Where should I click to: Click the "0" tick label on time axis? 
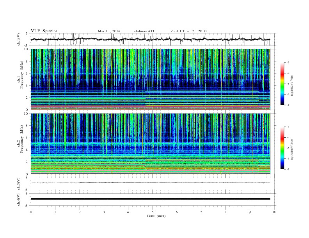[31, 212]
